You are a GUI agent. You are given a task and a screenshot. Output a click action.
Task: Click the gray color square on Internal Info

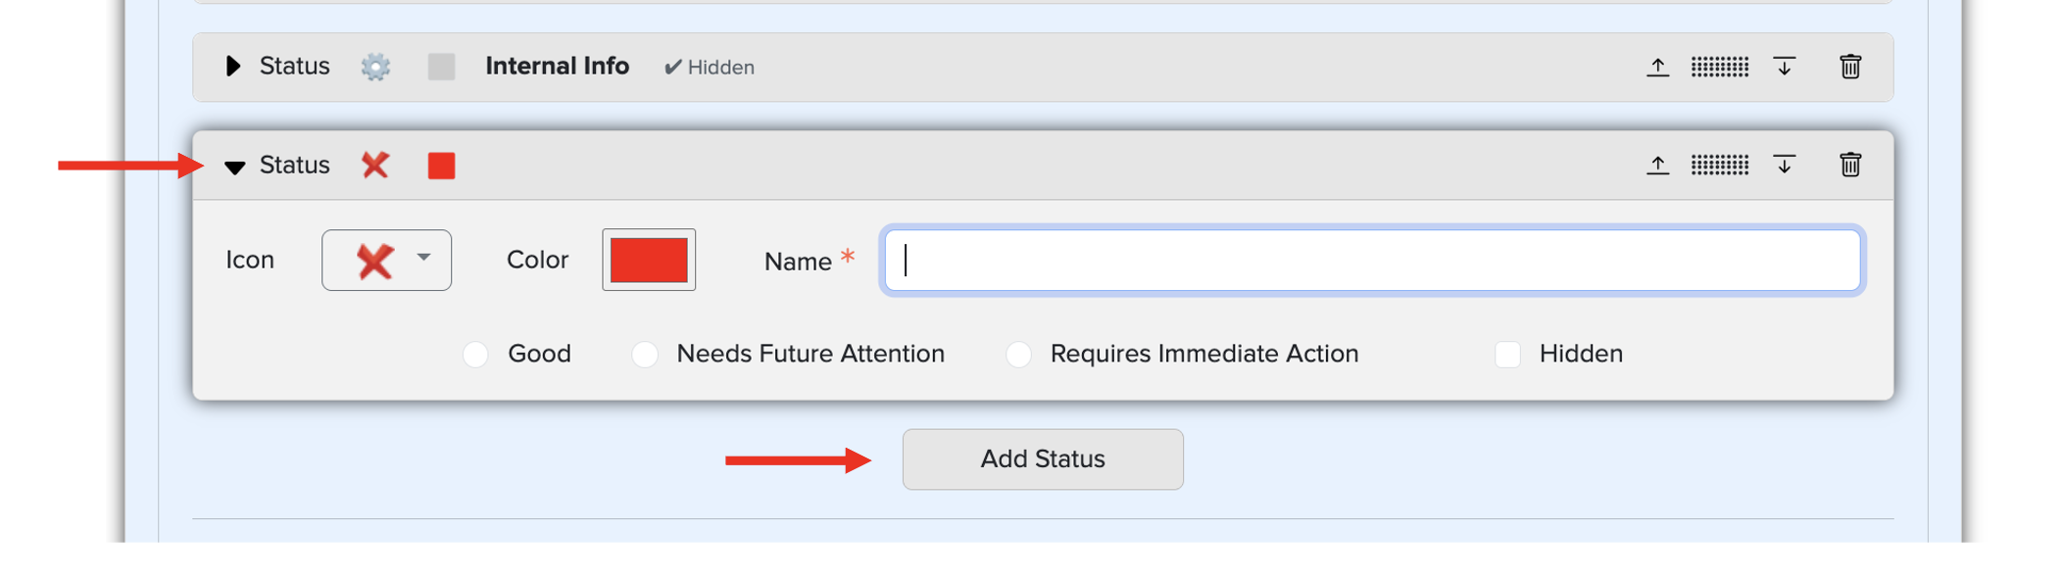441,67
